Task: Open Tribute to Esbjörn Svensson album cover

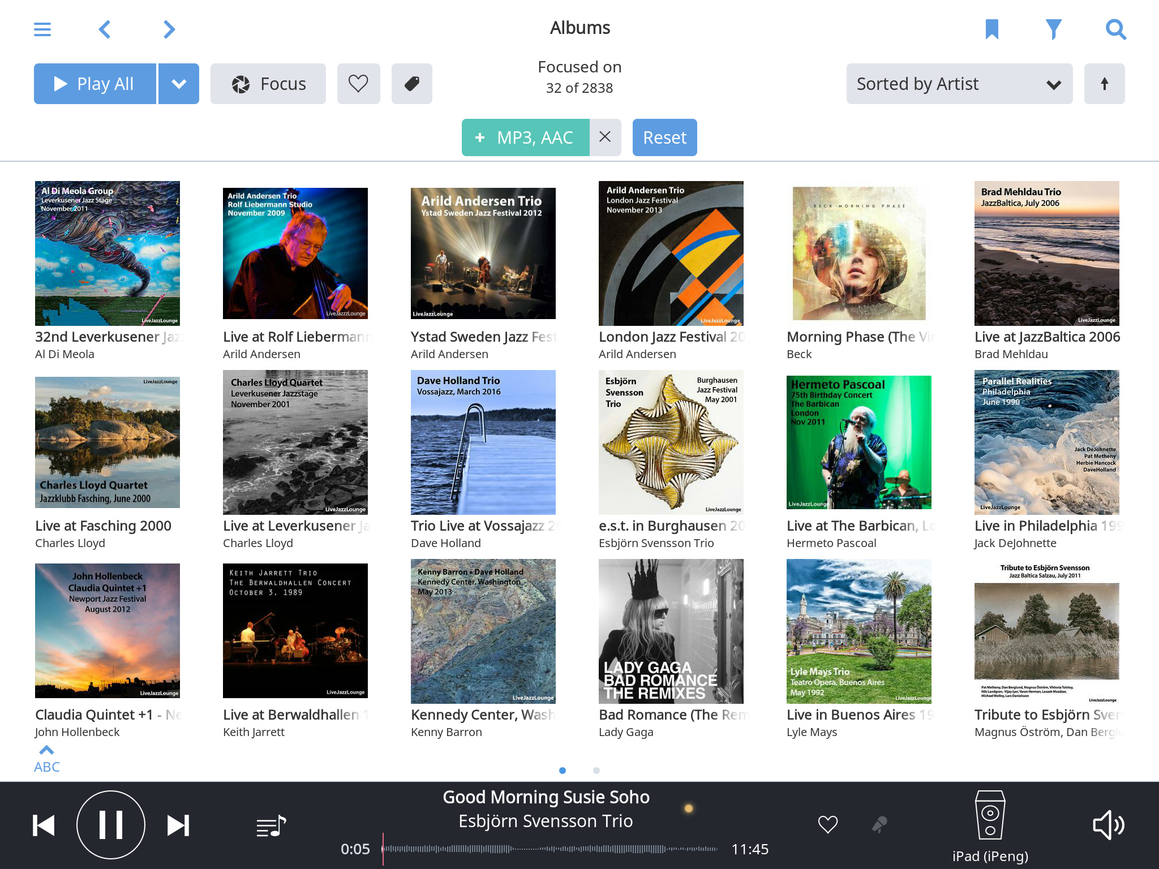Action: (x=1047, y=631)
